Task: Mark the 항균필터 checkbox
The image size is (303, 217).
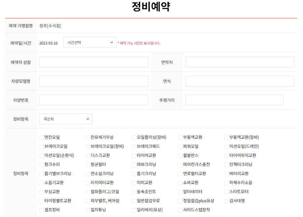Action: (88, 165)
